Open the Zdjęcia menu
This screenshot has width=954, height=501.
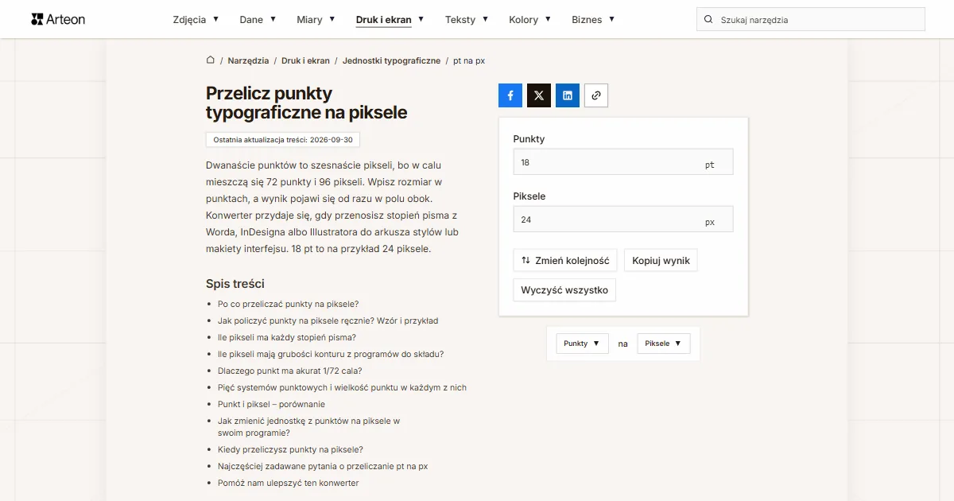pyautogui.click(x=196, y=19)
